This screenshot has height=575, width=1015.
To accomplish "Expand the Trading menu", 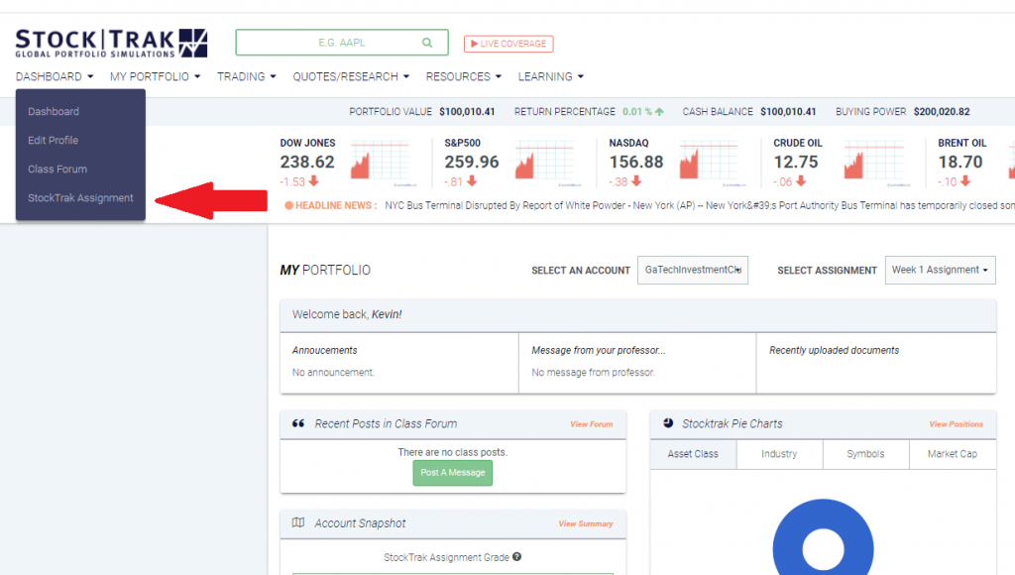I will tap(247, 76).
